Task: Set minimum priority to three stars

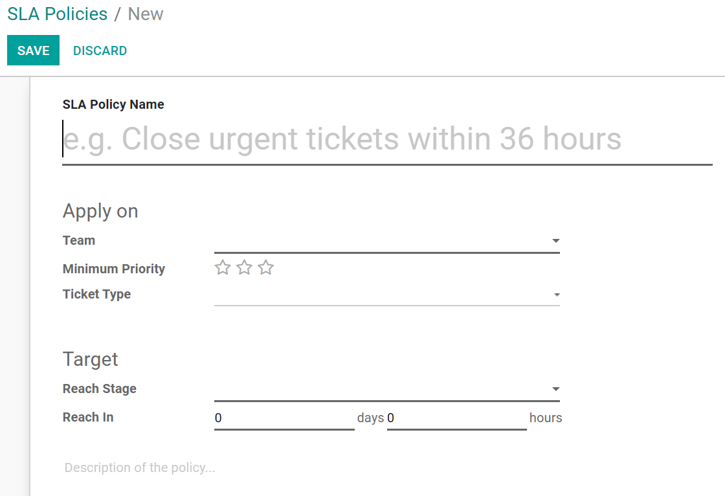Action: point(266,267)
